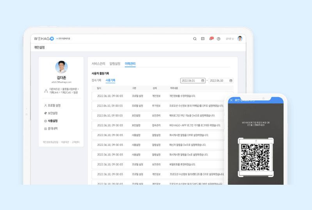Image resolution: width=312 pixels, height=210 pixels.
Task: Select the row '회사게시판 알림을 On로 설정하였습니다.'
Action: coord(158,155)
